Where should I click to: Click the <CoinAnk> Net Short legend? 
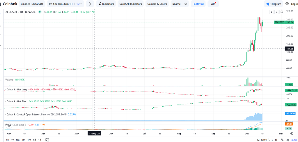pos(17,101)
